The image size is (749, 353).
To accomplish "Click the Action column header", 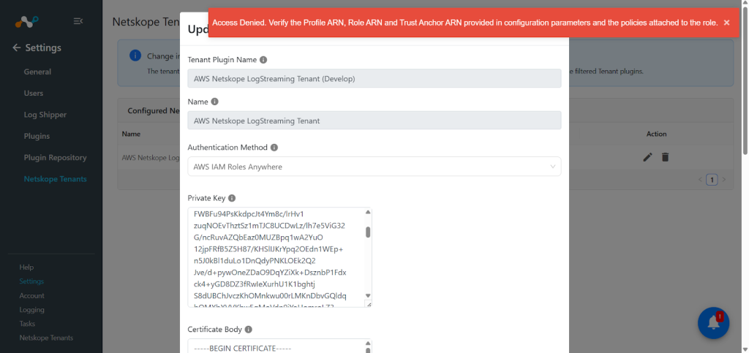I will point(656,134).
